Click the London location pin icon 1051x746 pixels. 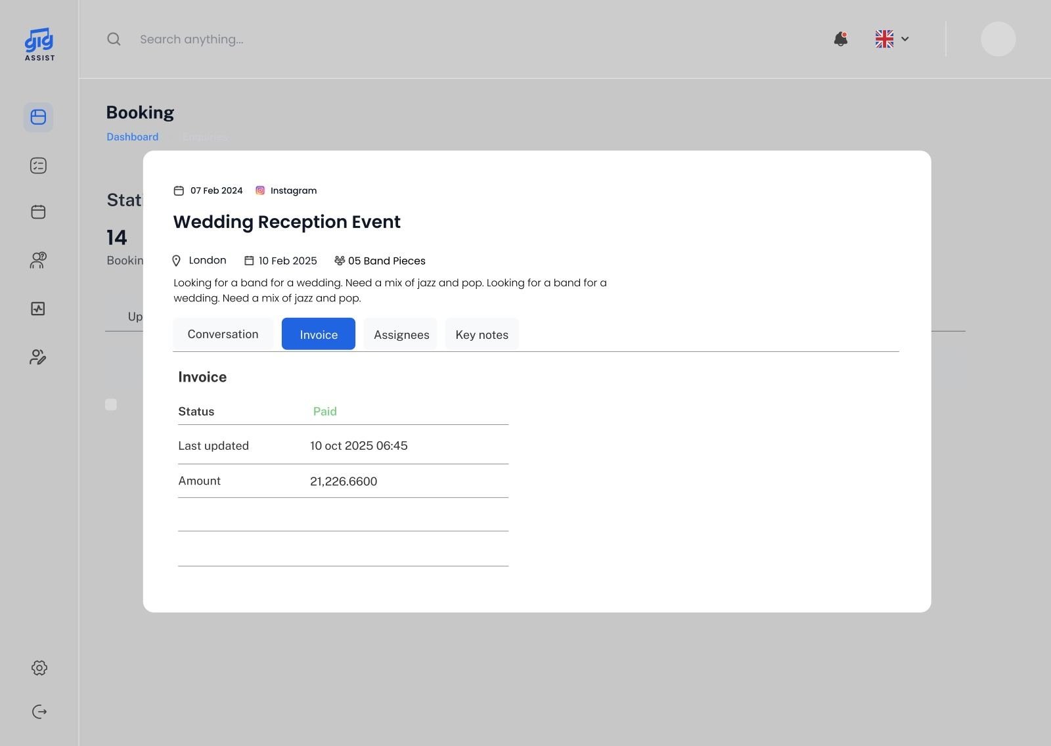tap(176, 261)
